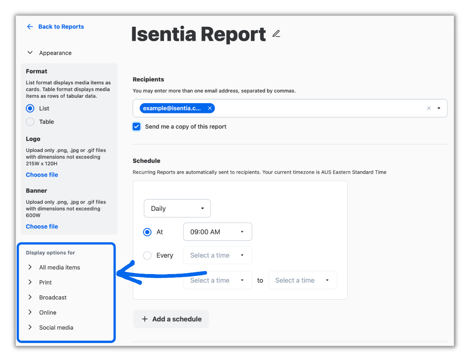Viewport: 473px width, 361px height.
Task: Open the Daily frequency dropdown
Action: [177, 208]
